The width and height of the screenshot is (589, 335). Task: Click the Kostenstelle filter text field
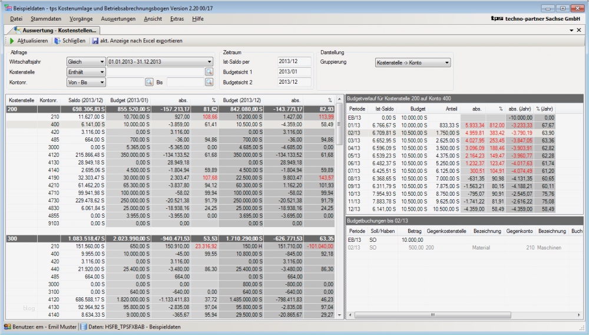tap(155, 72)
